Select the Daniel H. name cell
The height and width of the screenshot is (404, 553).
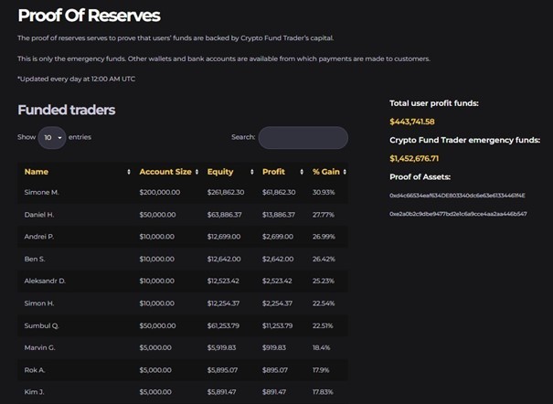pos(39,214)
